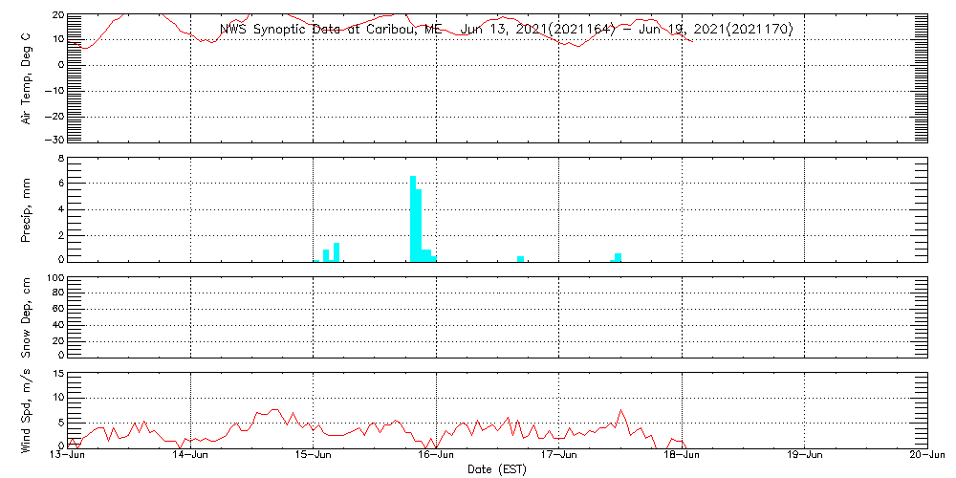Click the 'Precip, mm' axis label

point(27,208)
